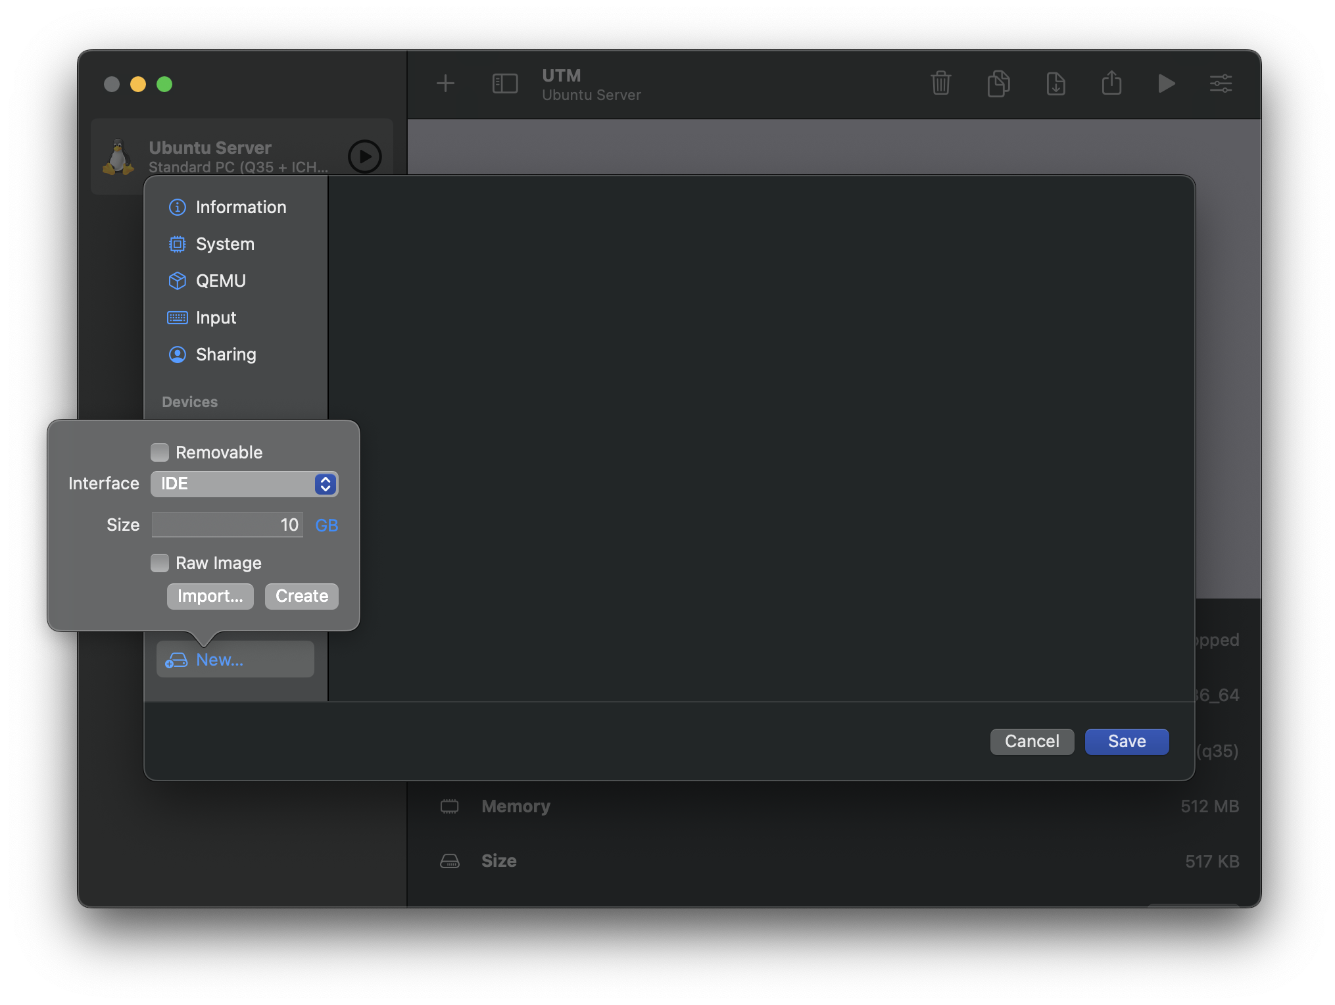Enable the Removable checkbox

tap(160, 453)
